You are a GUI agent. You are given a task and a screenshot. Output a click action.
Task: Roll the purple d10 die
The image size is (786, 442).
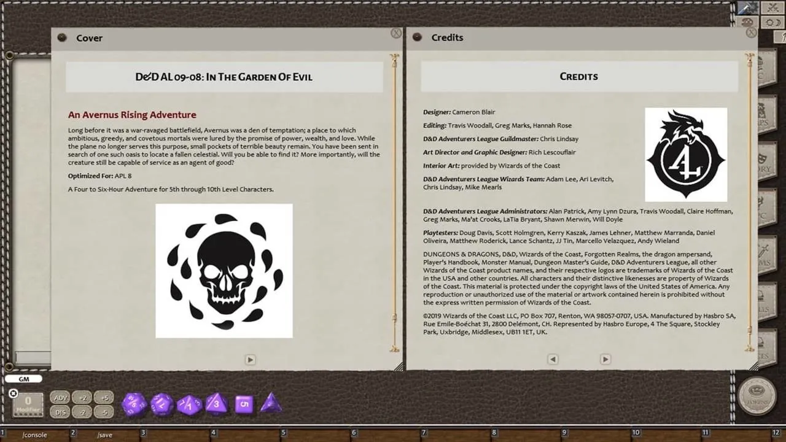(189, 405)
